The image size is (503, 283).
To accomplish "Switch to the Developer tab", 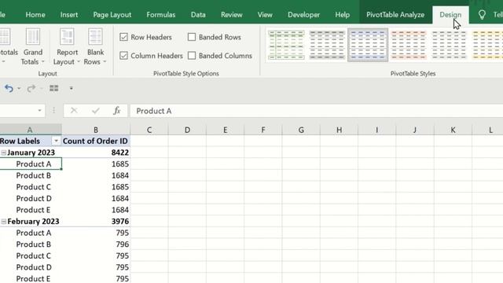I will click(303, 15).
